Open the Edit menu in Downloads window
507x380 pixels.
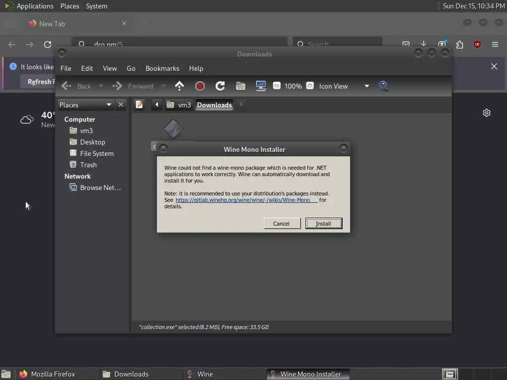87,68
